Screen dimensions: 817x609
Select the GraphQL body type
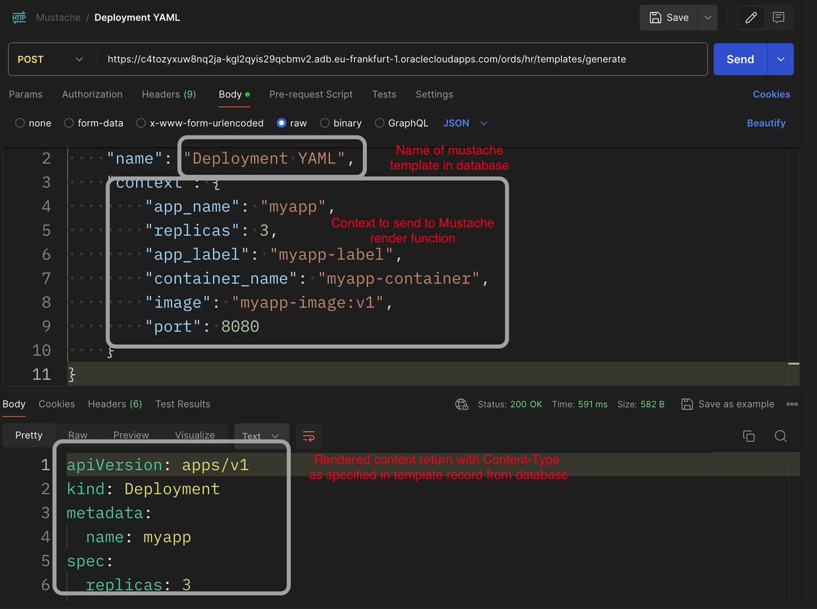point(401,123)
